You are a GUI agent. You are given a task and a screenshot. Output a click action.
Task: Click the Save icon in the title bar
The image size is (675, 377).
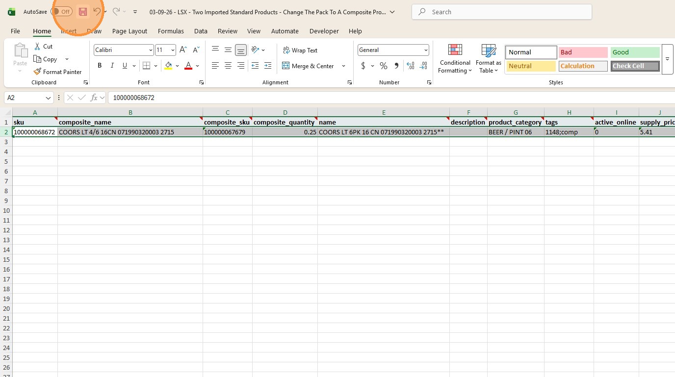[x=82, y=12]
